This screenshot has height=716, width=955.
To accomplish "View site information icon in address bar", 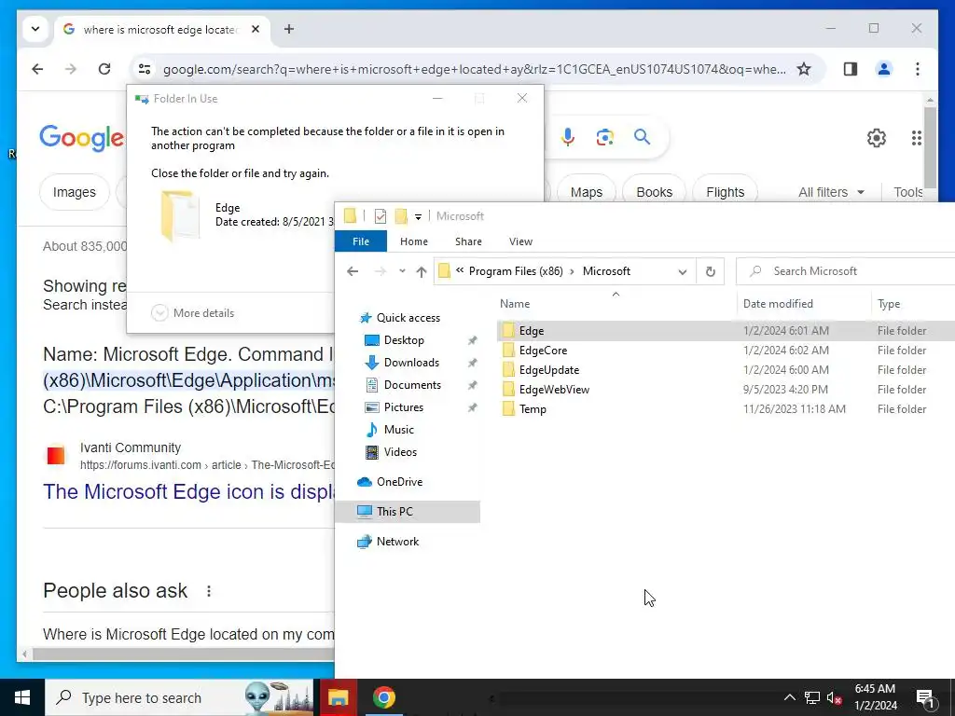I will point(145,69).
